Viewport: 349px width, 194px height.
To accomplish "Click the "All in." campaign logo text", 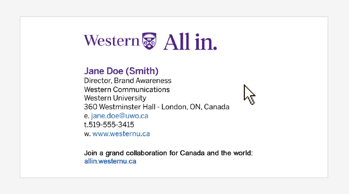I will point(190,42).
